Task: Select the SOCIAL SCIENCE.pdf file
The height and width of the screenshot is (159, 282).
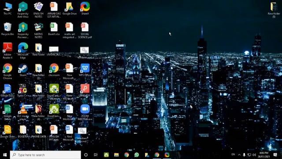Action: pos(85,30)
